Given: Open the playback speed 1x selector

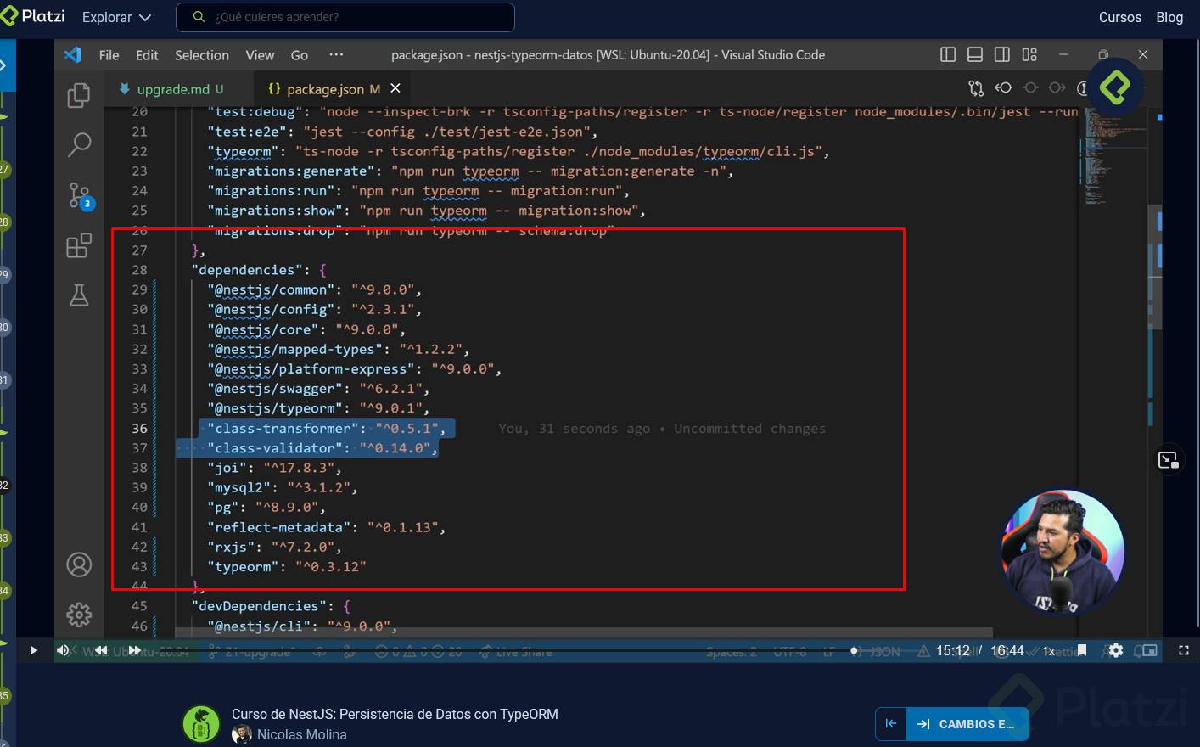Looking at the screenshot, I should point(1049,651).
